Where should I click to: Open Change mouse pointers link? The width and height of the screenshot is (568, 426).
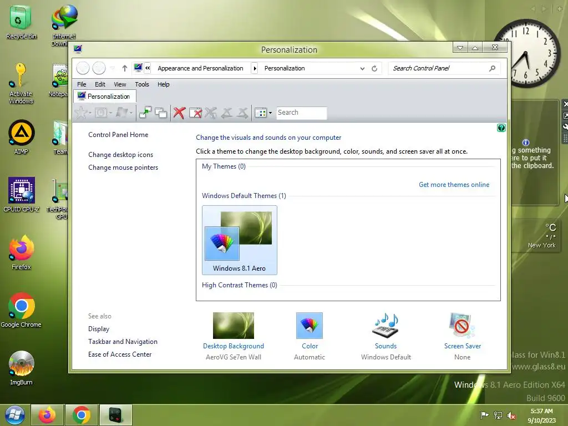pos(123,168)
